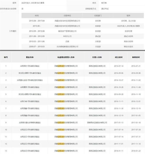
Task: Click filing date 2016-11-04
Action: click(x=136, y=87)
